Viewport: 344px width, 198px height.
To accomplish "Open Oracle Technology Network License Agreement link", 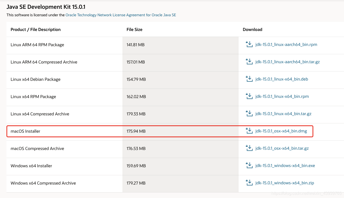I will [121, 15].
